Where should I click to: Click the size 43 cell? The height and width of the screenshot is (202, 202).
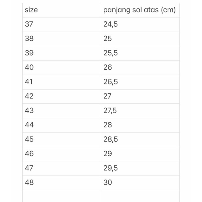29,111
